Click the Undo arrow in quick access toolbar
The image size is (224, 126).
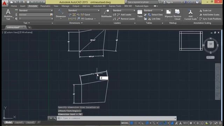[32, 2]
